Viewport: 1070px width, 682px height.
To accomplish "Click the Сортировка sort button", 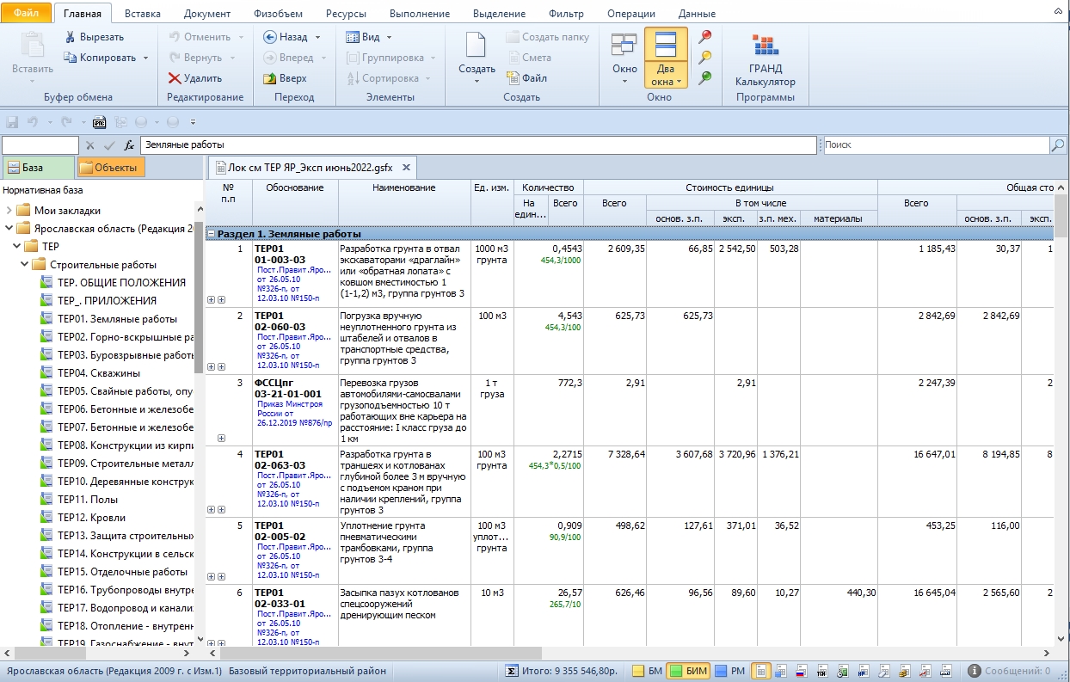I will coord(390,78).
